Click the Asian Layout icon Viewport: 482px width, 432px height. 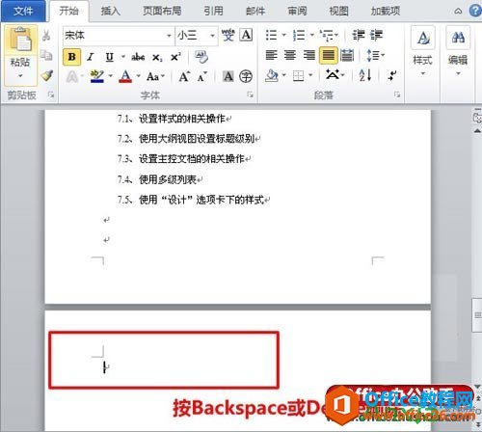click(333, 75)
